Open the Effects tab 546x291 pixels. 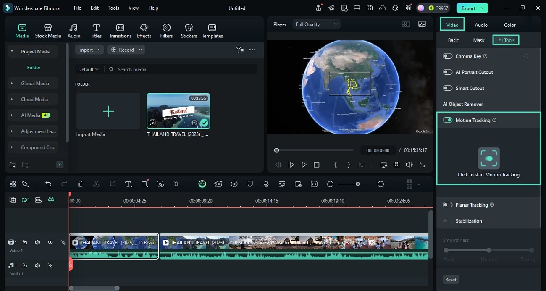click(144, 31)
